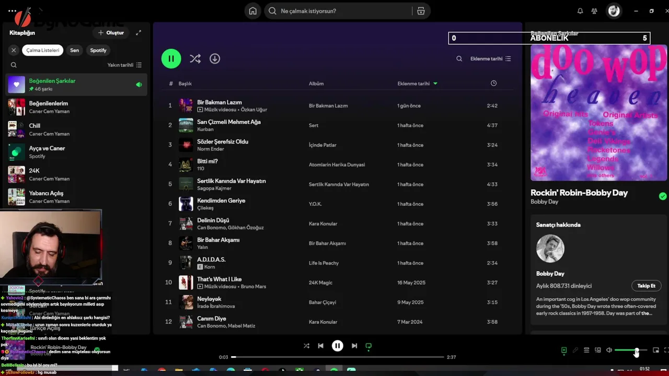The height and width of the screenshot is (376, 669).
Task: Open artist link Çilekeş
Action: coord(205,208)
